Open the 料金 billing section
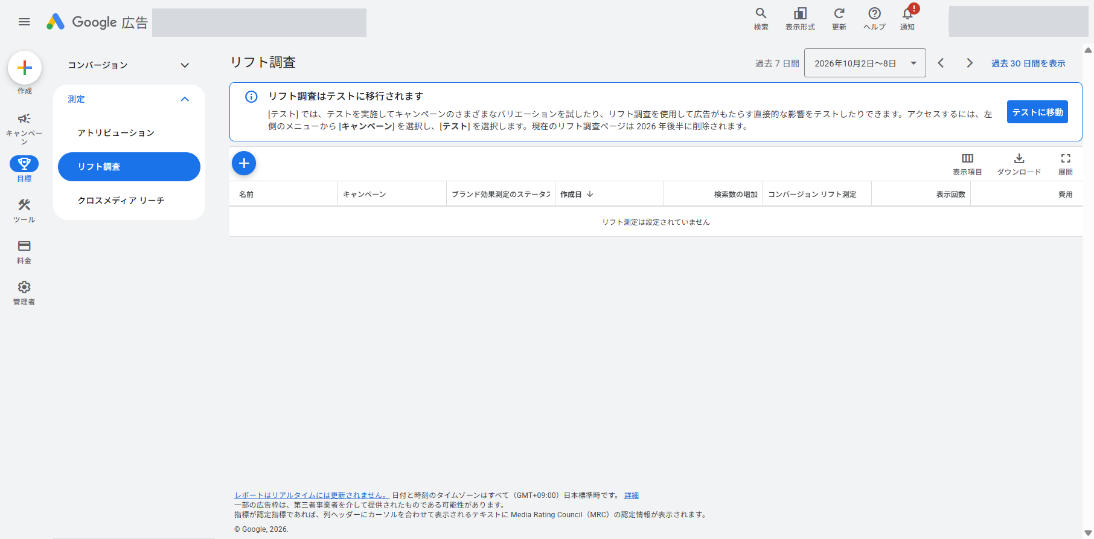 (x=24, y=252)
